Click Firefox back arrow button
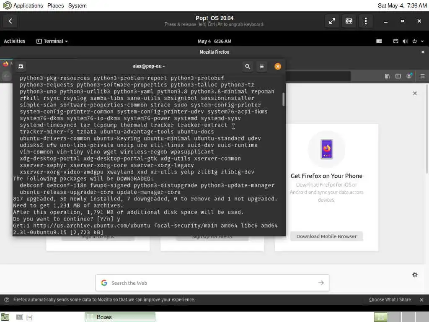Screen dimensions: 429x322 6,76
